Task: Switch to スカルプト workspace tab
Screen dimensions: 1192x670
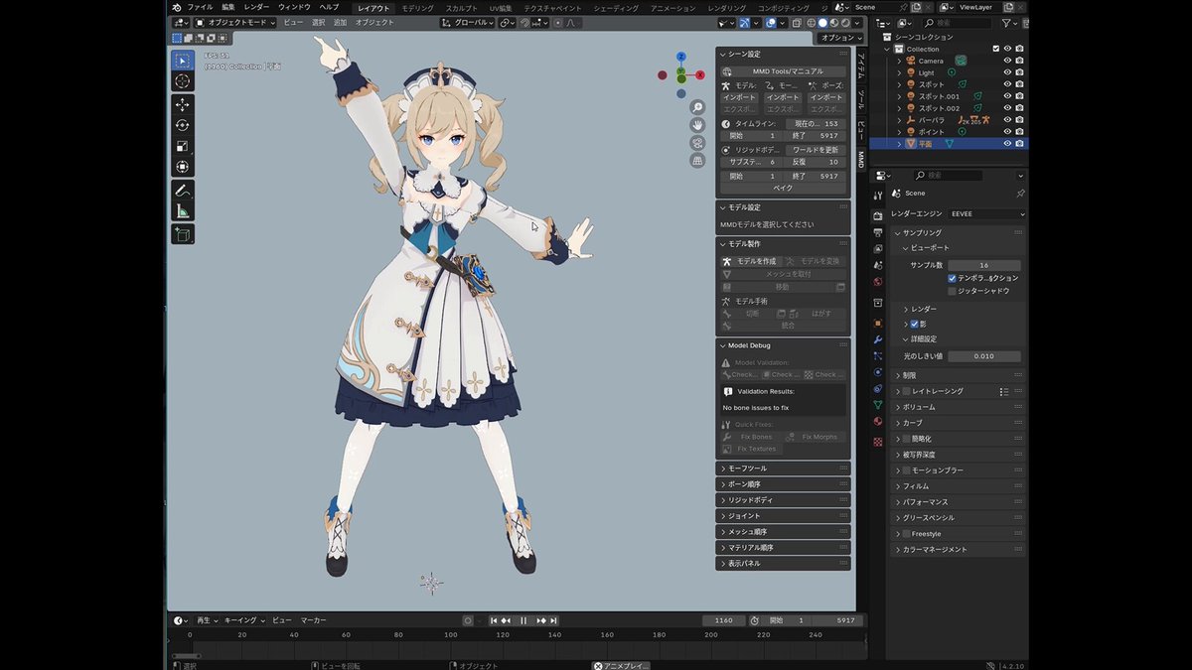Action: tap(461, 7)
